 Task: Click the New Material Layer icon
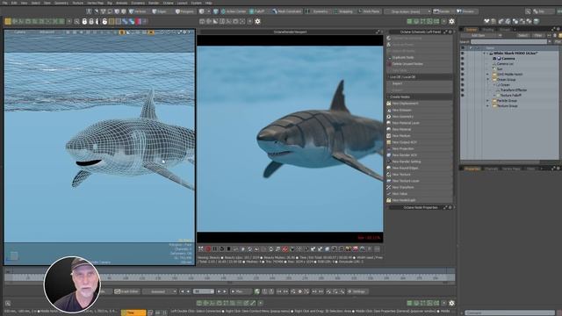click(389, 123)
